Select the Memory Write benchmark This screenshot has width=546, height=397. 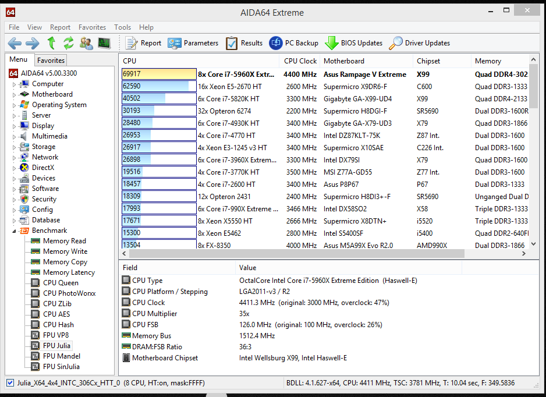pos(65,251)
